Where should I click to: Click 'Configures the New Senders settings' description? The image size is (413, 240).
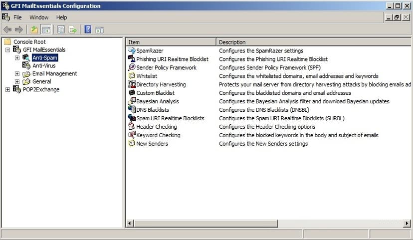(263, 144)
